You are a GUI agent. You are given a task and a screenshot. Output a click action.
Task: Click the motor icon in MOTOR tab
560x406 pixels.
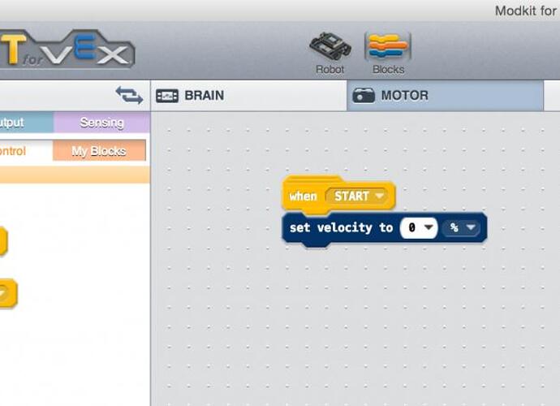364,96
